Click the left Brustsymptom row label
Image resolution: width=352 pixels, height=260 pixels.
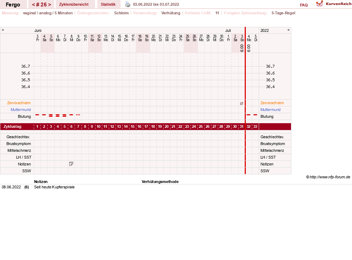[19, 144]
